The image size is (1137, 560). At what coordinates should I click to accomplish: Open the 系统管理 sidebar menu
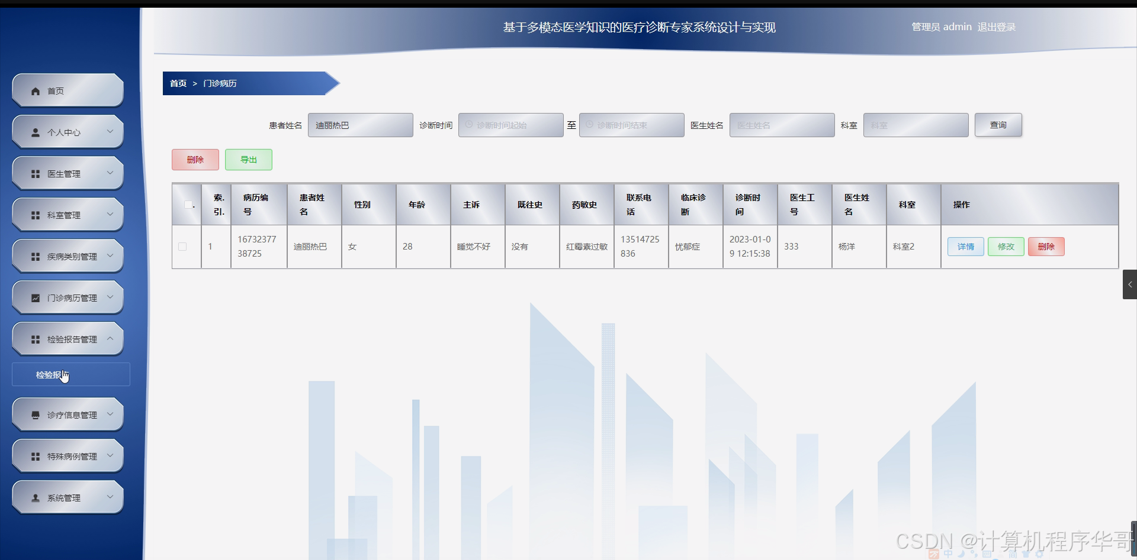click(x=68, y=497)
